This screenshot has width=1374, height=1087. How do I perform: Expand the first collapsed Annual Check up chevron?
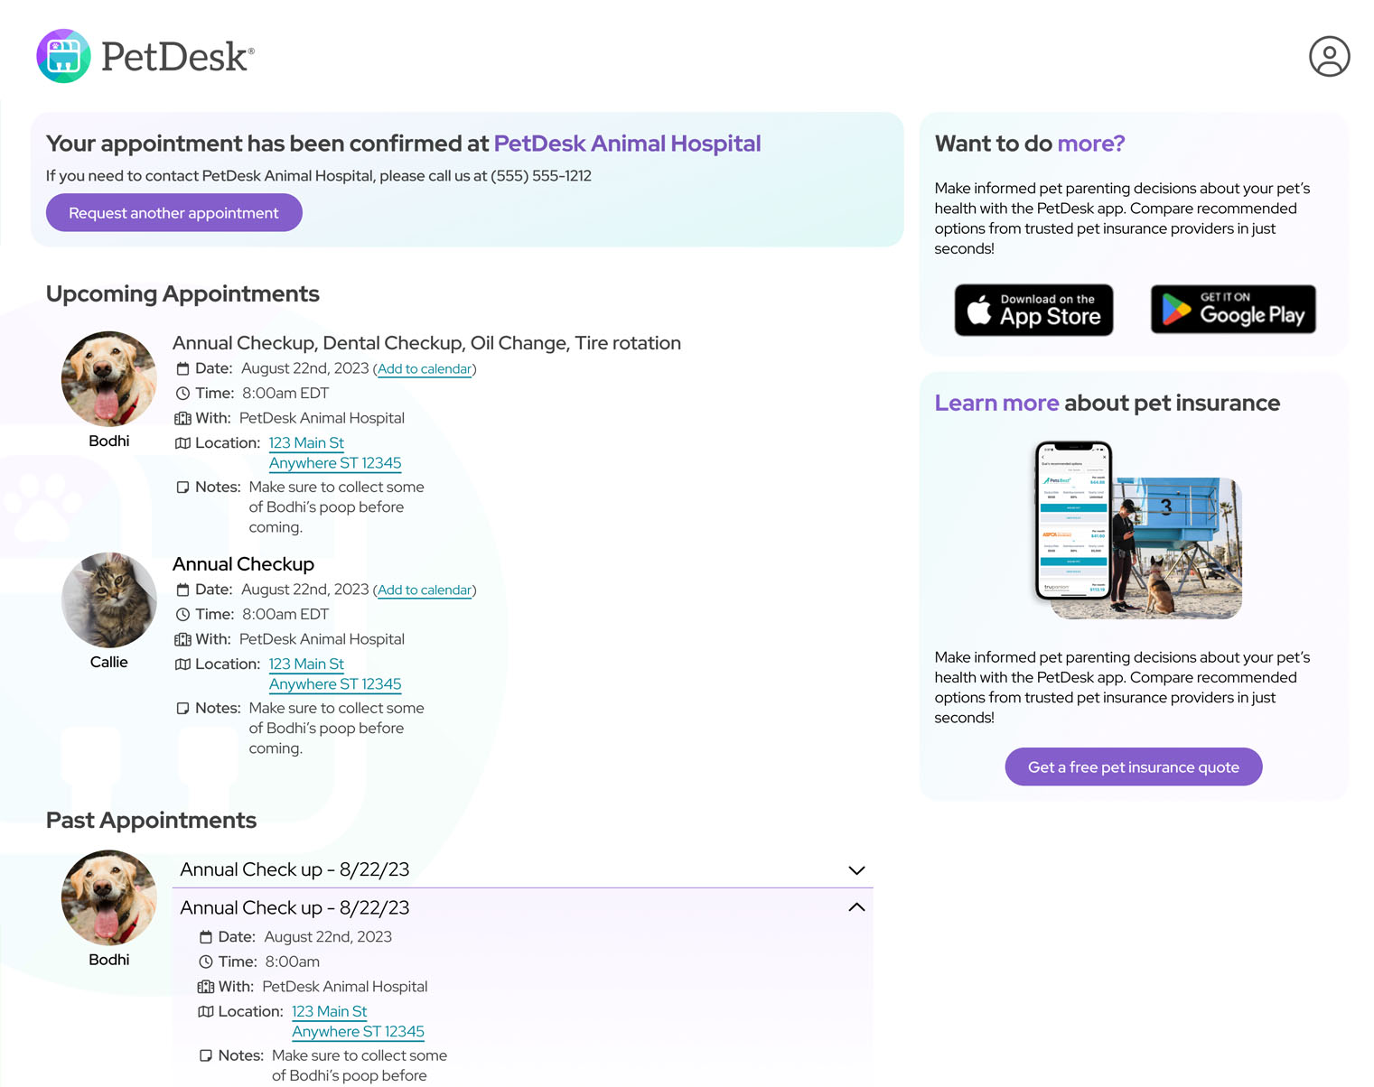(856, 870)
